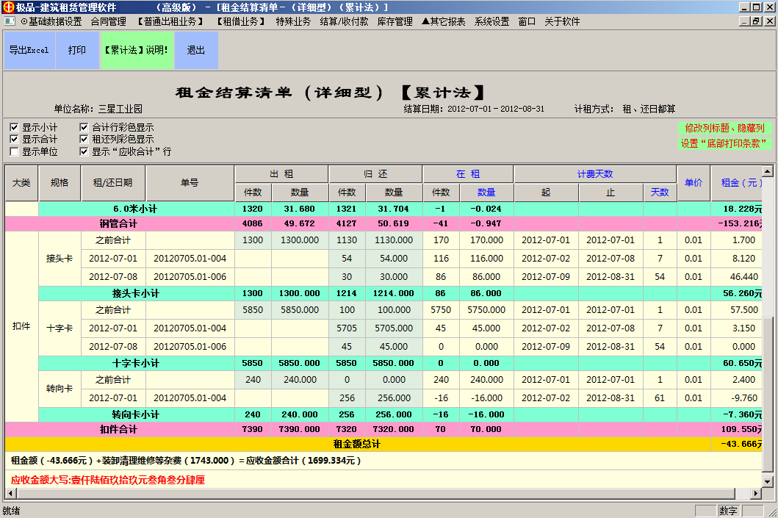Click 计费天数 group header

595,174
